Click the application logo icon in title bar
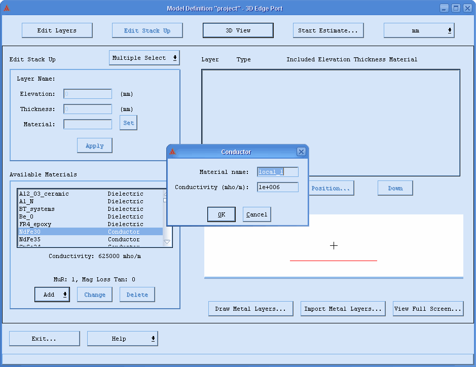This screenshot has width=476, height=367. point(7,8)
